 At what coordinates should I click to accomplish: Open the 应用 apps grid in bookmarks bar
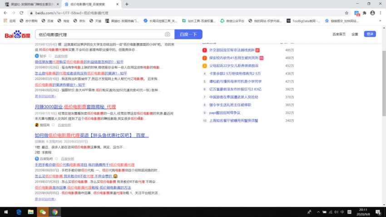click(x=10, y=21)
